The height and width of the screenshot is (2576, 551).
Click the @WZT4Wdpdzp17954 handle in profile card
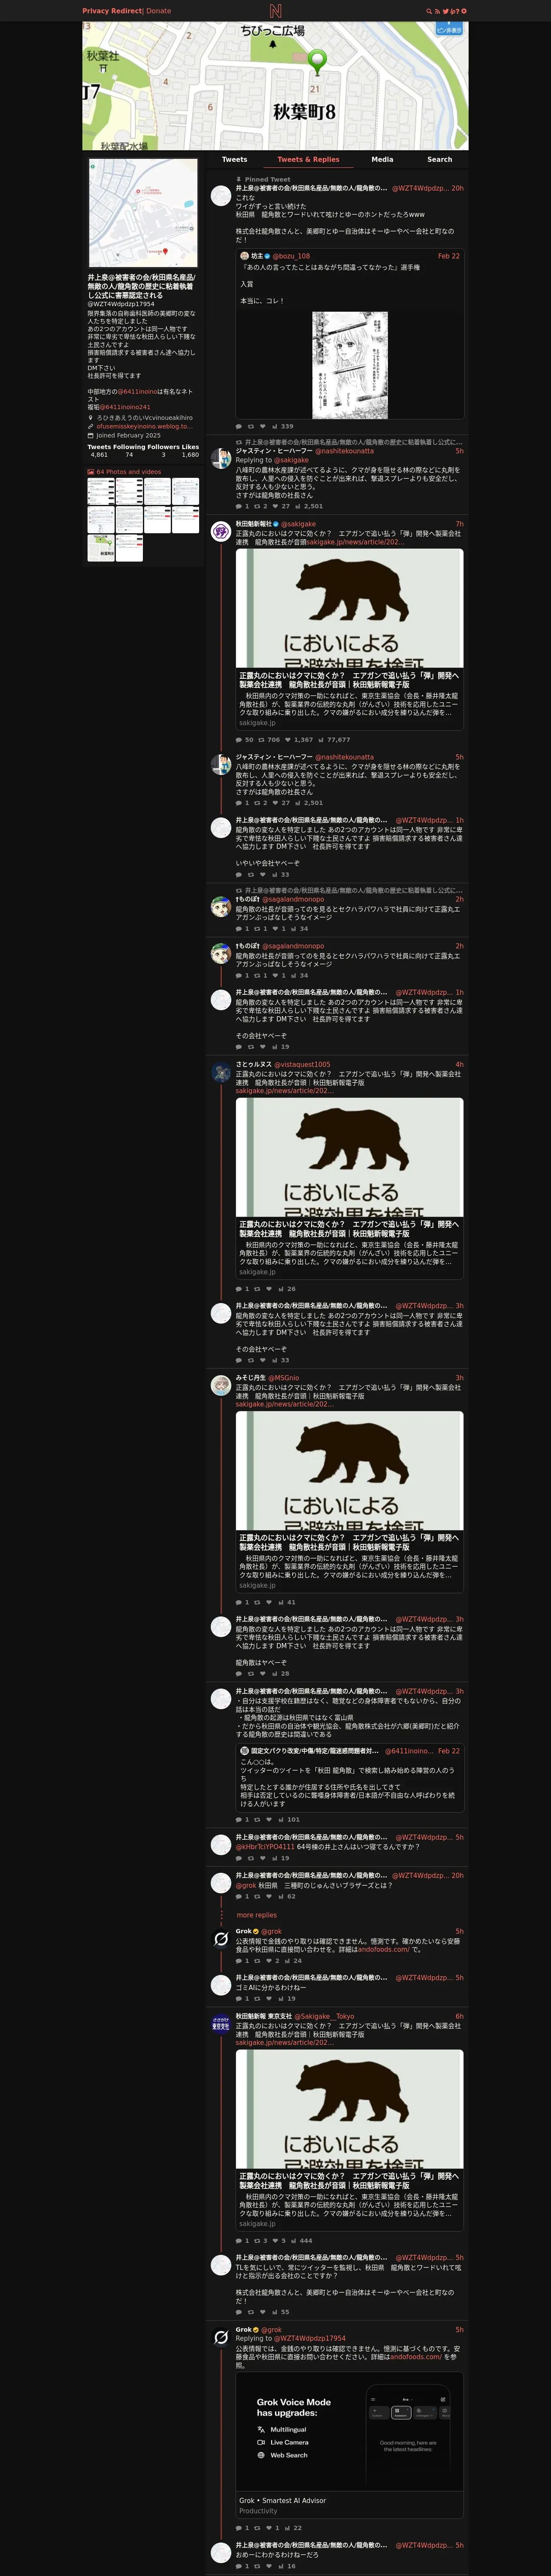[x=121, y=304]
